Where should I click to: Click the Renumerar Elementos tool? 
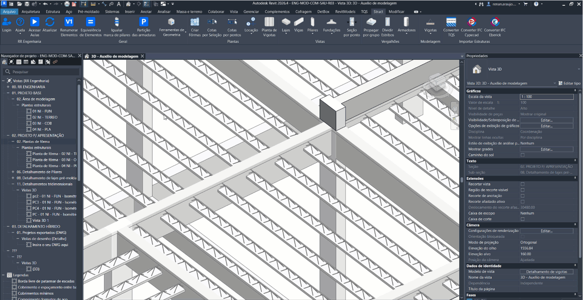click(69, 22)
